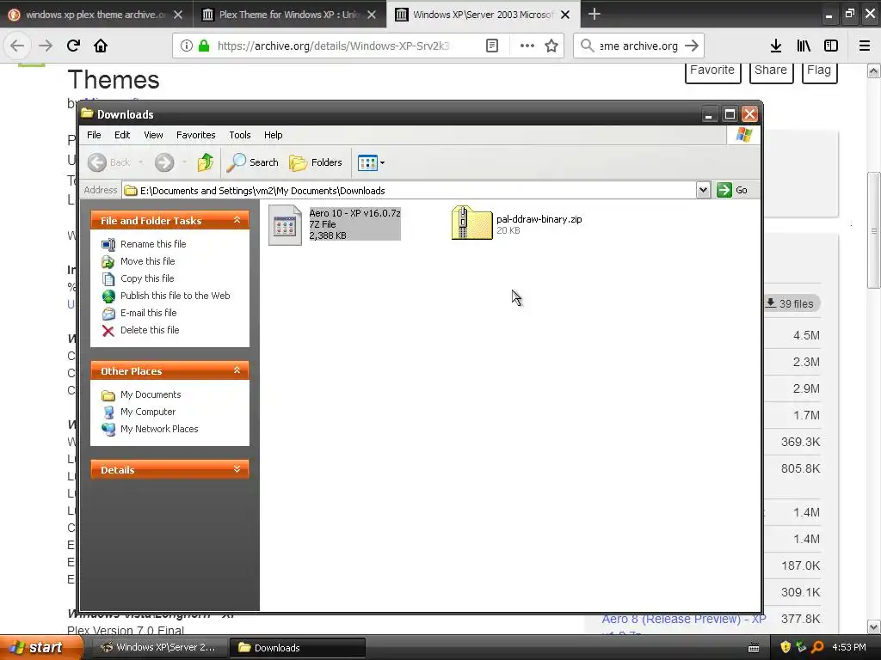The width and height of the screenshot is (881, 660).
Task: Open the Favorites menu
Action: [x=195, y=135]
